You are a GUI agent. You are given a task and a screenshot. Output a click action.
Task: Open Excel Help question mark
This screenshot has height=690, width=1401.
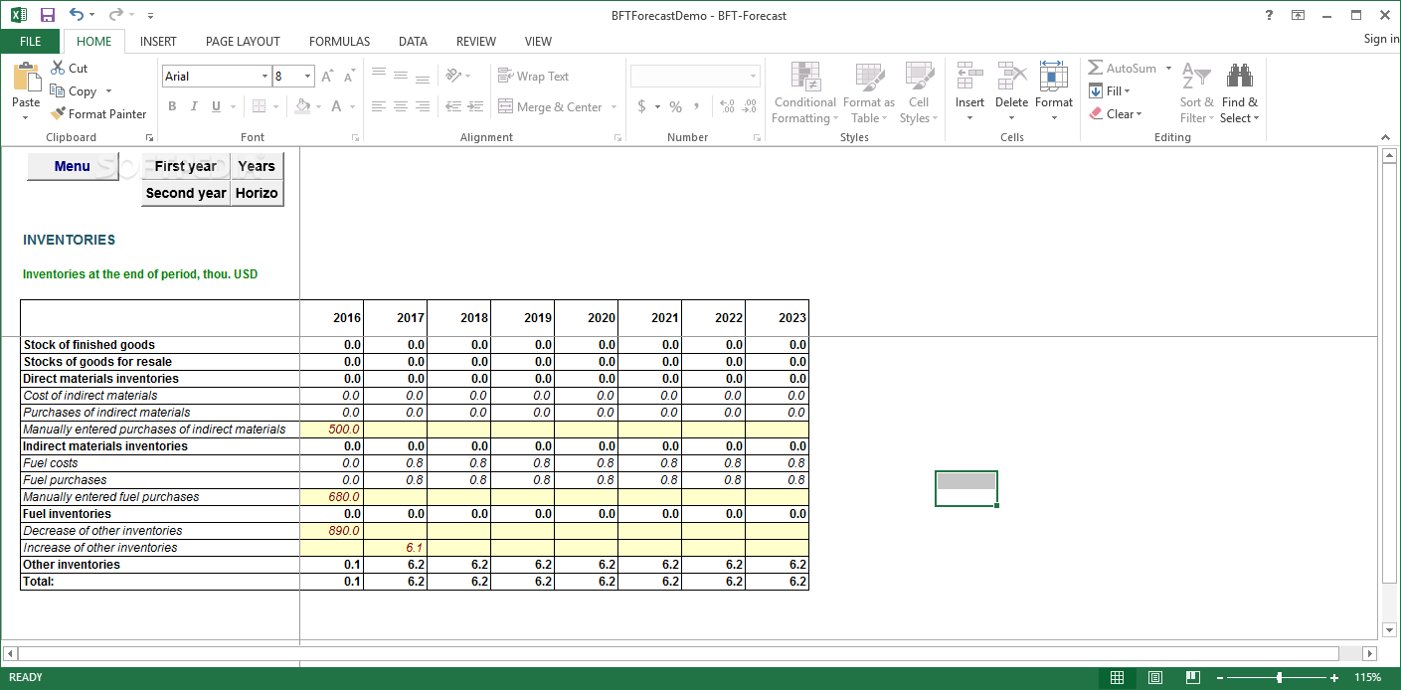(1269, 15)
